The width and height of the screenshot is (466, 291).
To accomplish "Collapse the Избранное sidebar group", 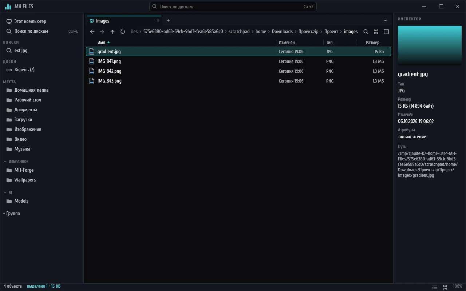I will click(x=5, y=162).
